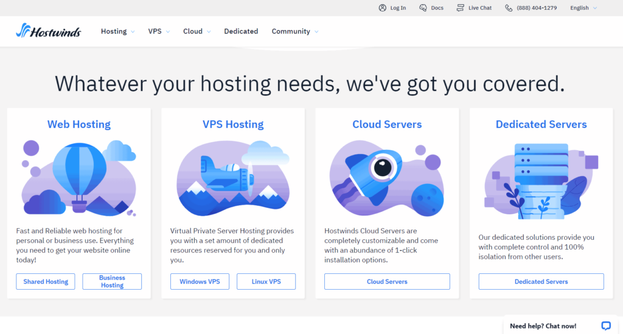Click the Dedicated Servers button
Screen dimensions: 623x334
(541, 281)
